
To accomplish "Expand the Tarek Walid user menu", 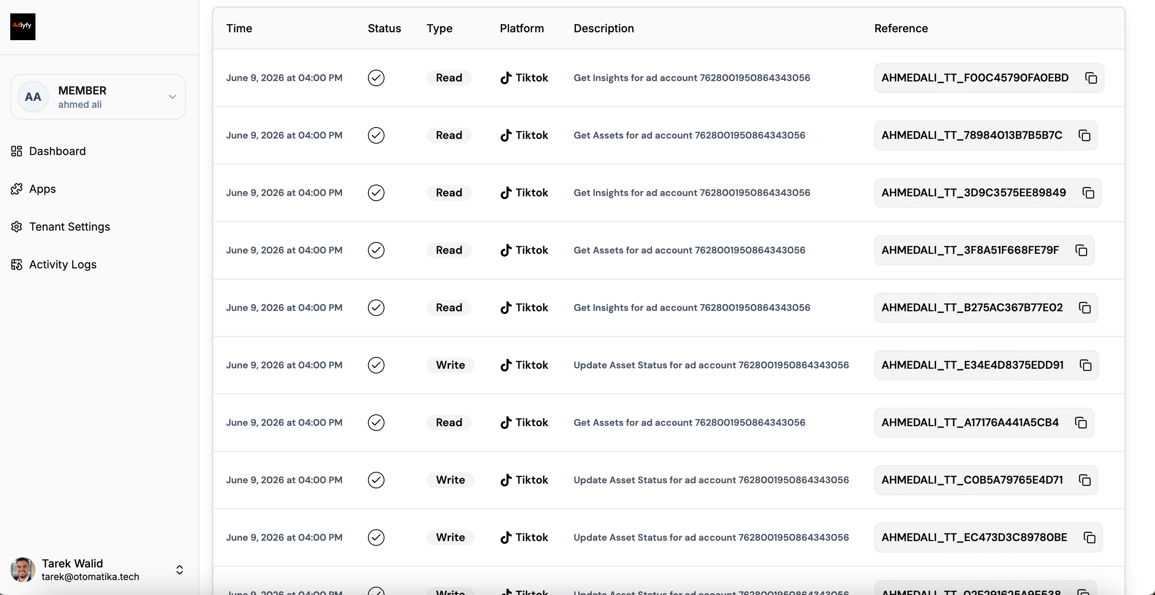I will (179, 570).
